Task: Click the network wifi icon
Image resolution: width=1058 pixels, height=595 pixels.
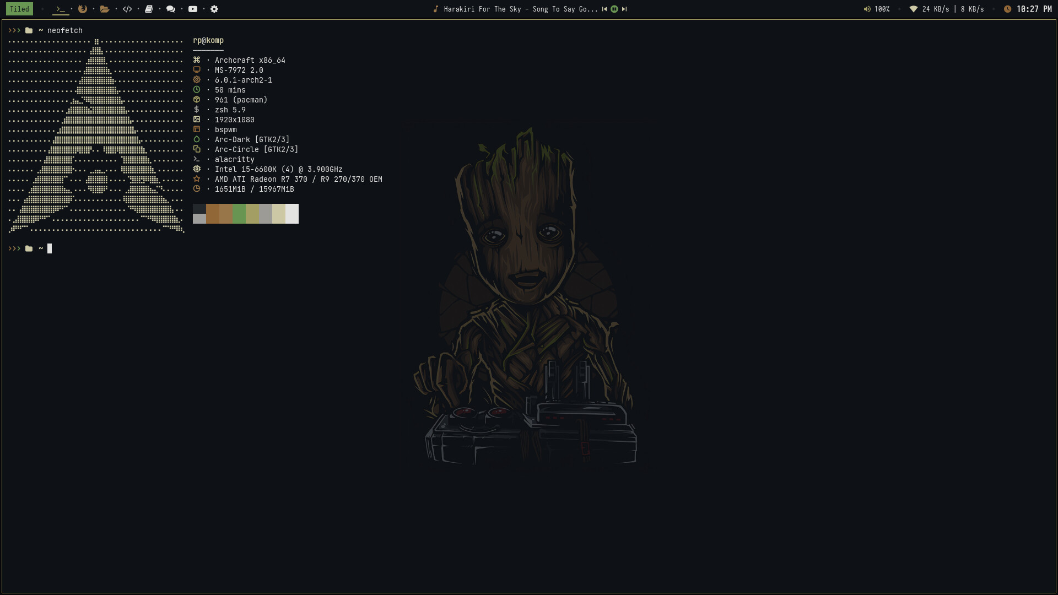Action: (x=914, y=9)
